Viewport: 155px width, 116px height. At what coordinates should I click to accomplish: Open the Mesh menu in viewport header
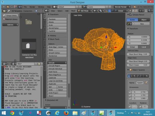point(73,11)
